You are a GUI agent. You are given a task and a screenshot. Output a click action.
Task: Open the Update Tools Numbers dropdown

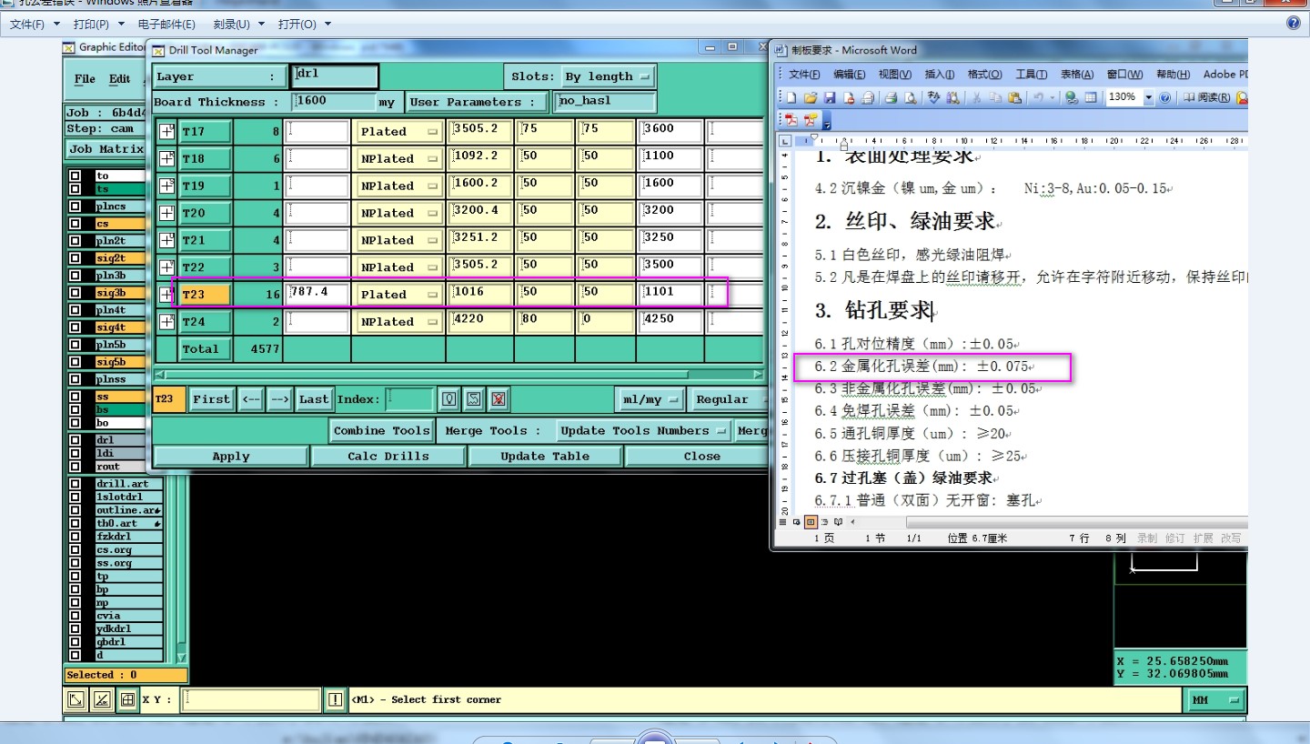click(x=643, y=430)
